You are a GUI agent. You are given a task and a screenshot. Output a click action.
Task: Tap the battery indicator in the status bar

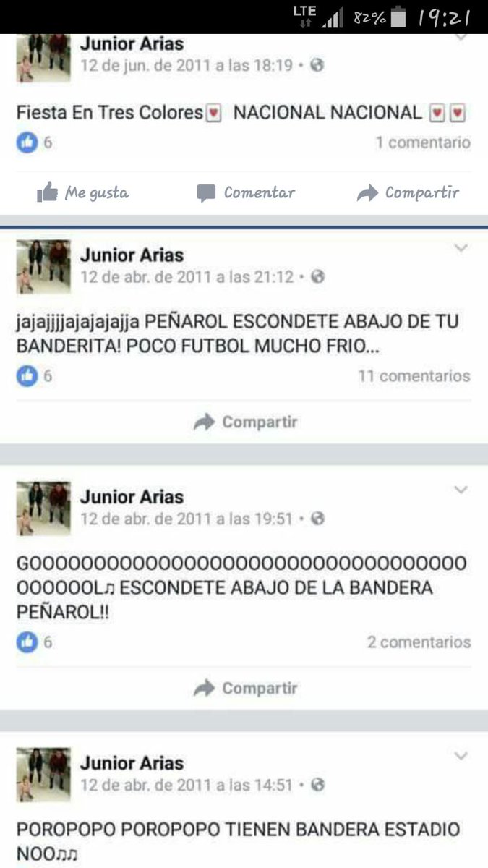[x=399, y=17]
